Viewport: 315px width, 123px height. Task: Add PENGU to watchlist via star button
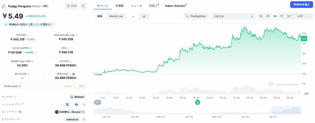[x=72, y=6]
